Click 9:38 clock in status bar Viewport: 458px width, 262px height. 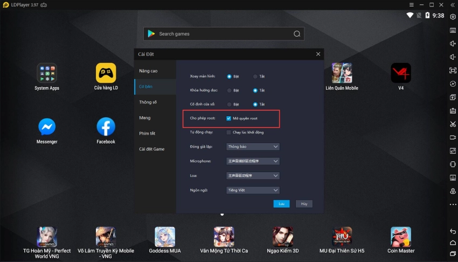pyautogui.click(x=438, y=16)
